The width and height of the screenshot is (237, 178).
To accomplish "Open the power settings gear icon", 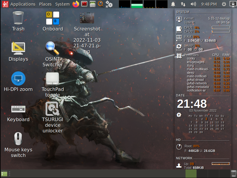I will 224,4.
